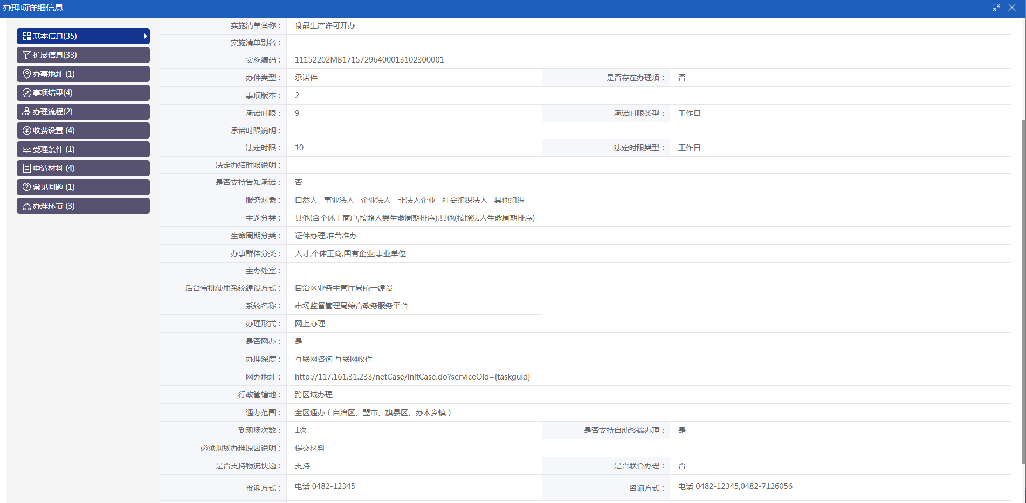
Task: Click the 办理项详细信息 title text
Action: pyautogui.click(x=33, y=8)
